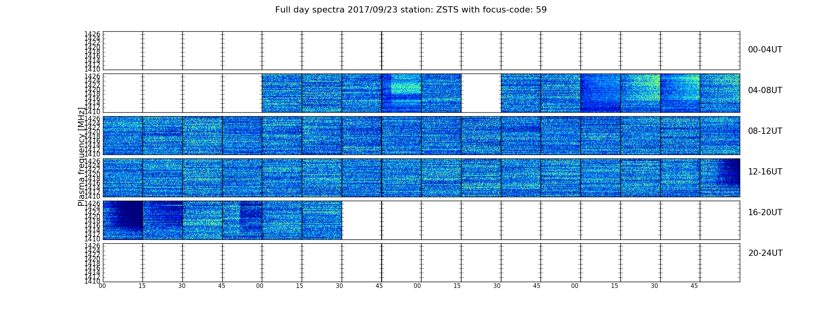Click the 'Plasma frequency [MHz]' axis label
Viewport: 822px width, 313px height.
click(x=81, y=156)
